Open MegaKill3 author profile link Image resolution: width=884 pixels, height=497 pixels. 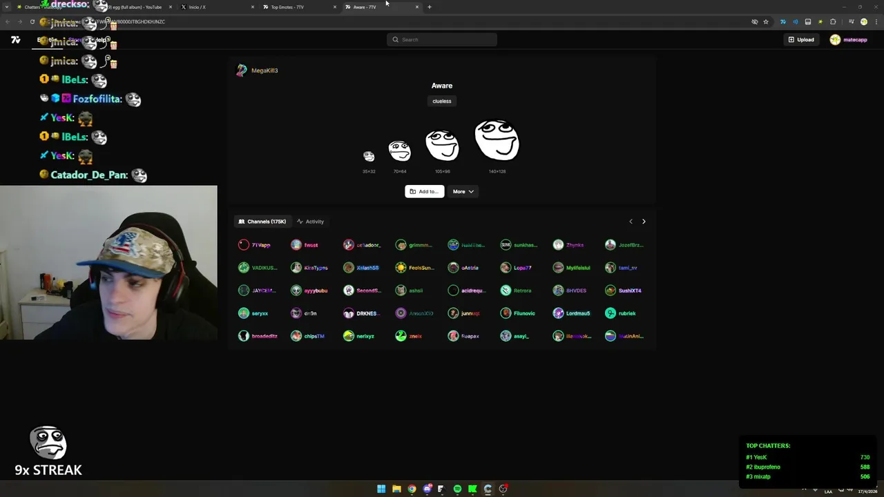[x=257, y=70]
